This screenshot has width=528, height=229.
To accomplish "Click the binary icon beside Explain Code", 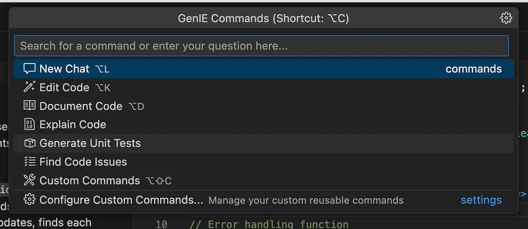I will (29, 124).
